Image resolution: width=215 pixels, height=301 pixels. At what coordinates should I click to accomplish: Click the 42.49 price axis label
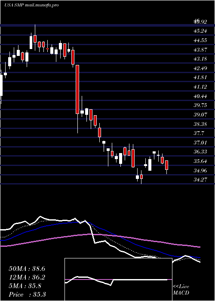coord(200,68)
